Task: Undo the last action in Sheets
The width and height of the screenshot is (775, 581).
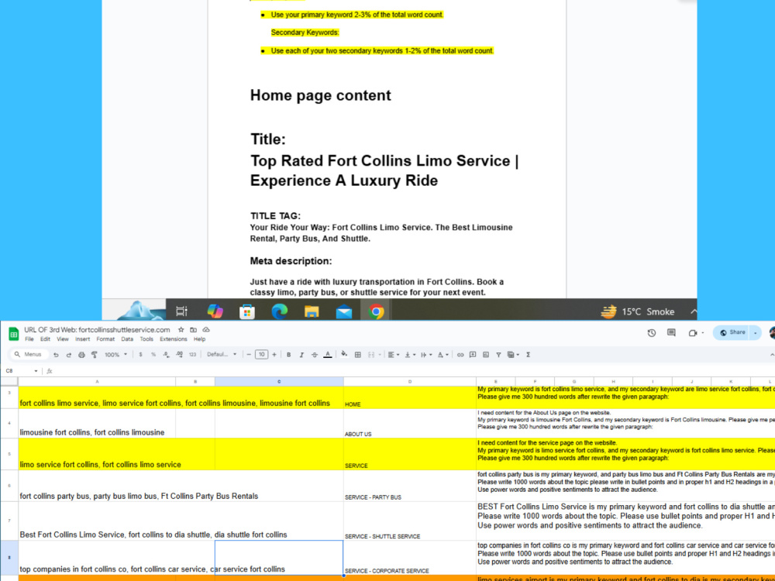Action: (56, 355)
